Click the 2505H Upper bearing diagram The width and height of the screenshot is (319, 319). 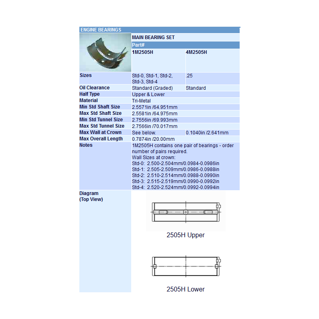click(185, 211)
